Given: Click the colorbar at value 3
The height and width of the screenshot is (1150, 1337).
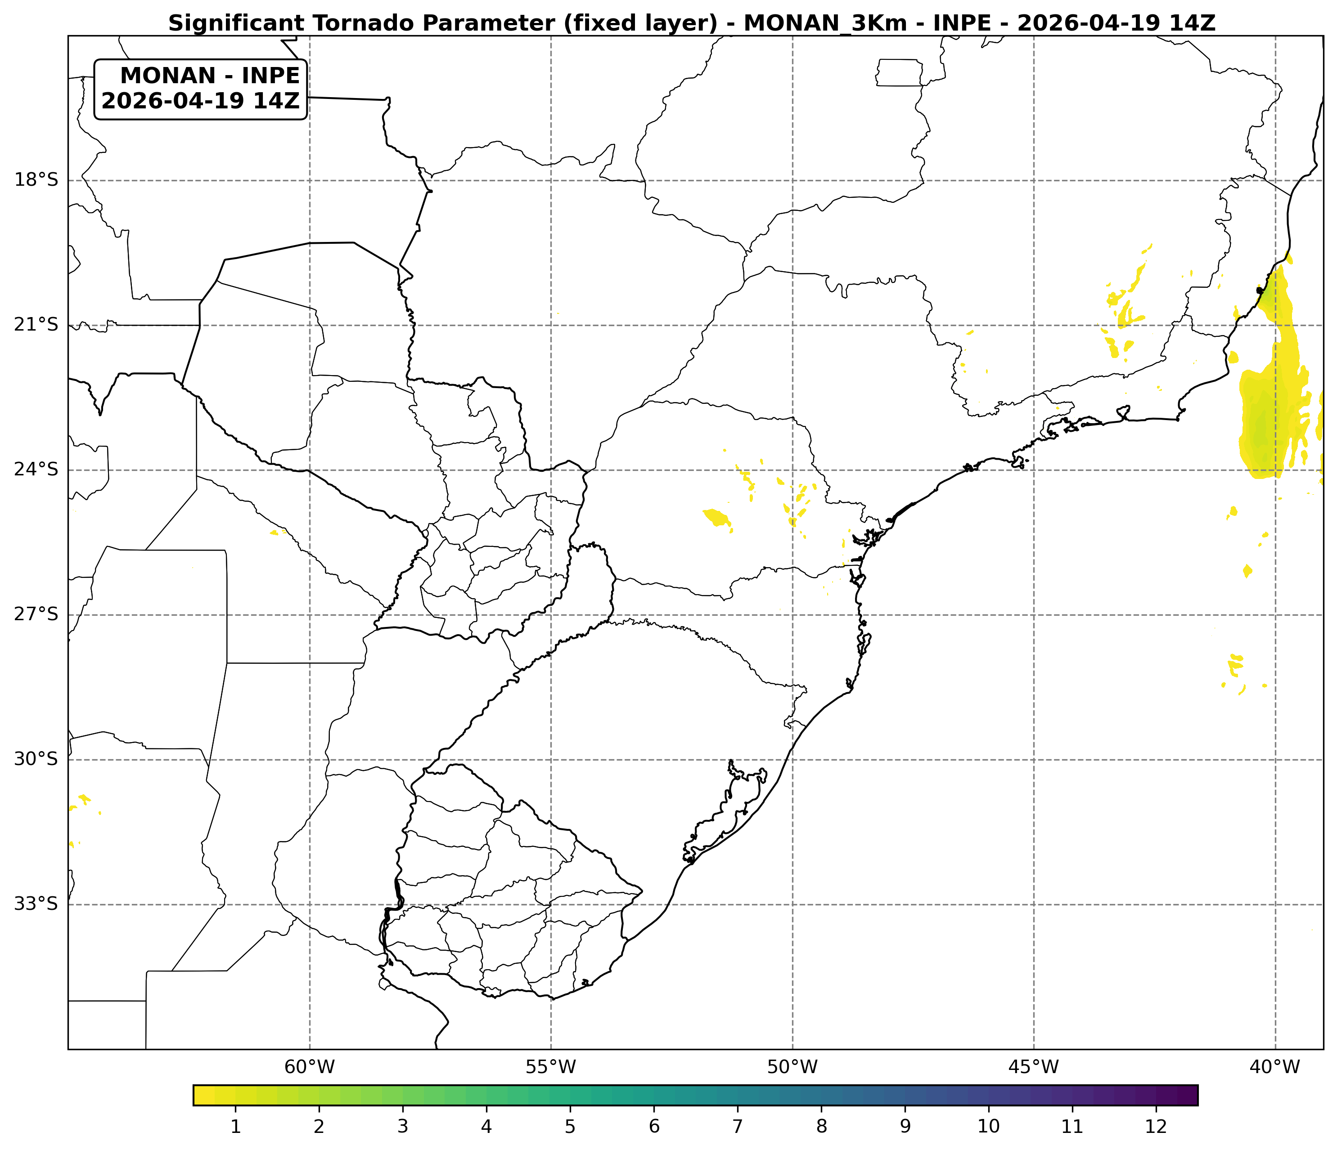Looking at the screenshot, I should 403,1095.
